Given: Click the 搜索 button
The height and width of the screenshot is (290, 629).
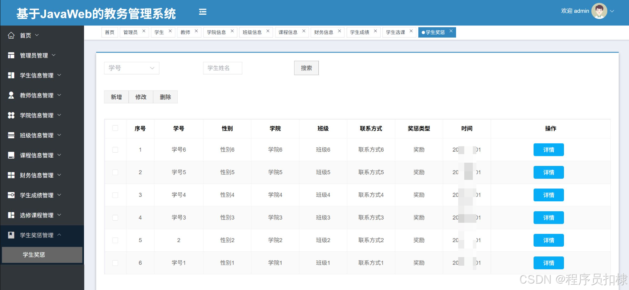Looking at the screenshot, I should [x=306, y=68].
